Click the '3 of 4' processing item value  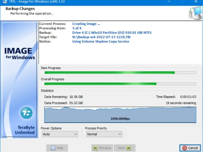pyautogui.click(x=77, y=28)
